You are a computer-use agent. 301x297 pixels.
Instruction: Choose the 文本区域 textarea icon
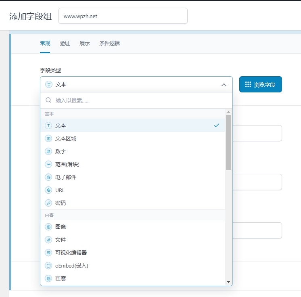click(x=48, y=138)
